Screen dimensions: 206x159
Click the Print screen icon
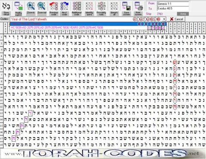pos(139,6)
